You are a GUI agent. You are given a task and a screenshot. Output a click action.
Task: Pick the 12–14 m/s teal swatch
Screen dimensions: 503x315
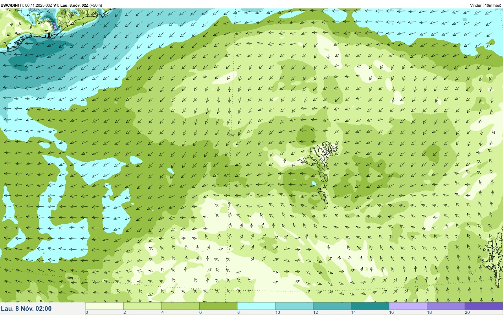pos(332,306)
